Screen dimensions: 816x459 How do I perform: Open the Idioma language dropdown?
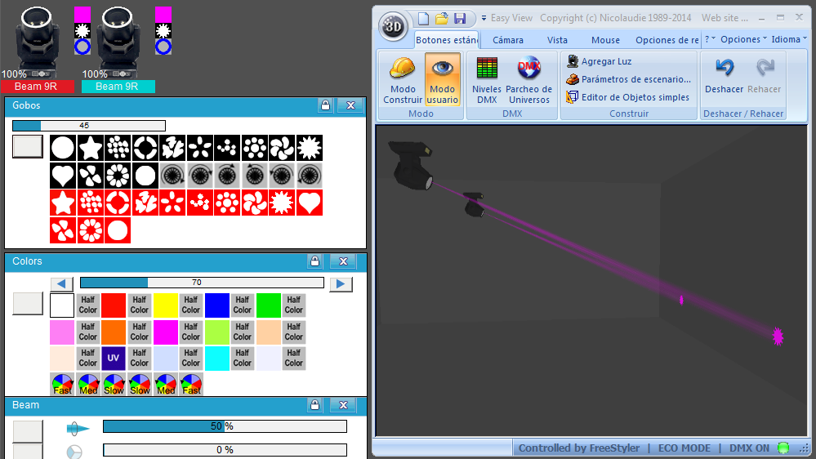789,39
